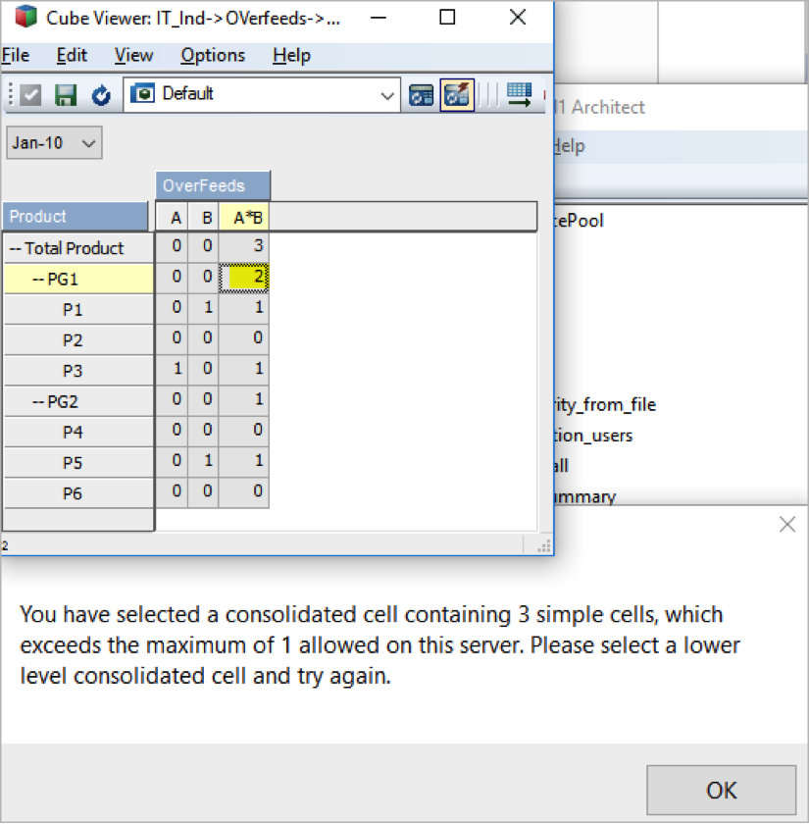Screen dimensions: 809x824
Task: Click the Recalculate refresh icon
Action: coord(100,95)
